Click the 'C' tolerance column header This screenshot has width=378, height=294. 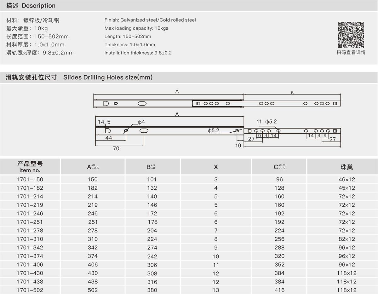279,167
